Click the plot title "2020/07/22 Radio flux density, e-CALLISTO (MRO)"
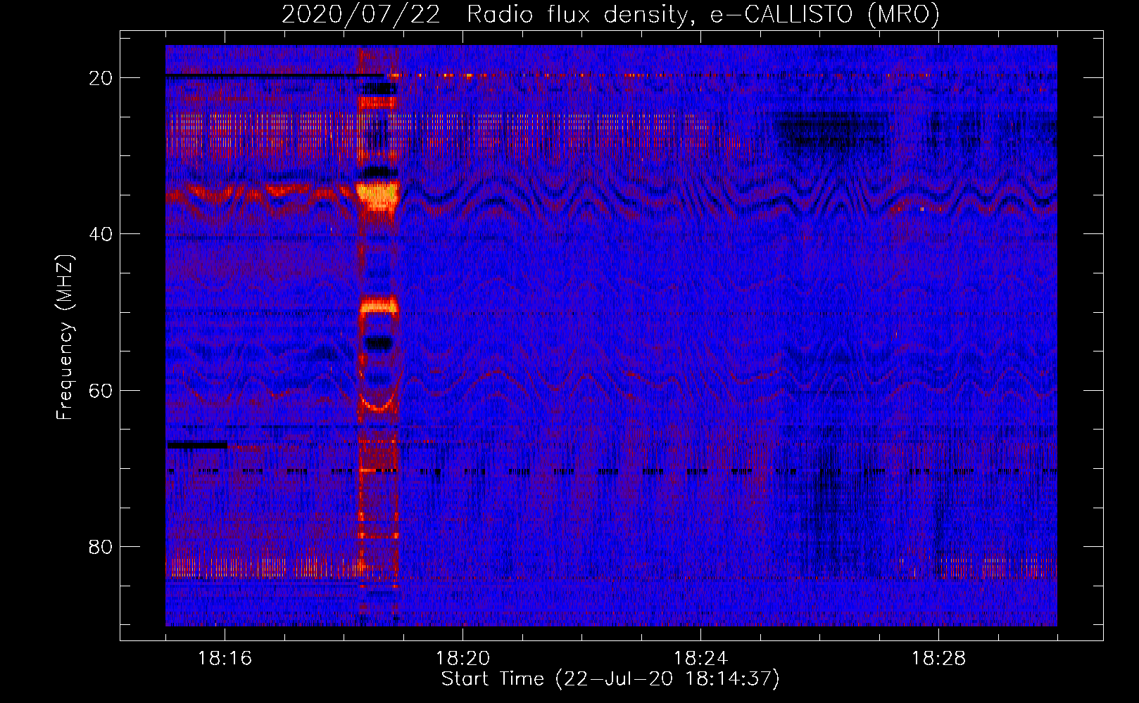This screenshot has height=703, width=1139. [x=610, y=14]
